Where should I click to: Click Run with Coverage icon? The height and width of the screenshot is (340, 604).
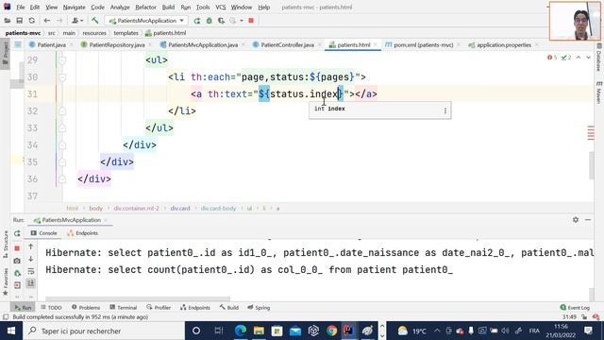[x=221, y=21]
